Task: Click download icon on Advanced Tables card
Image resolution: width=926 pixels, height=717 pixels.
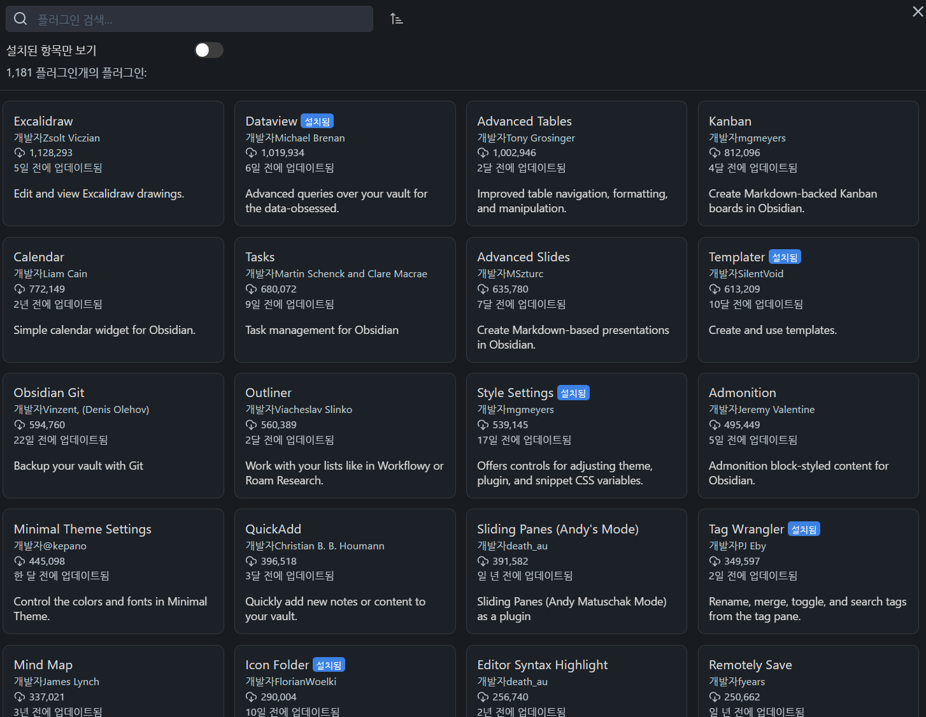Action: [483, 153]
